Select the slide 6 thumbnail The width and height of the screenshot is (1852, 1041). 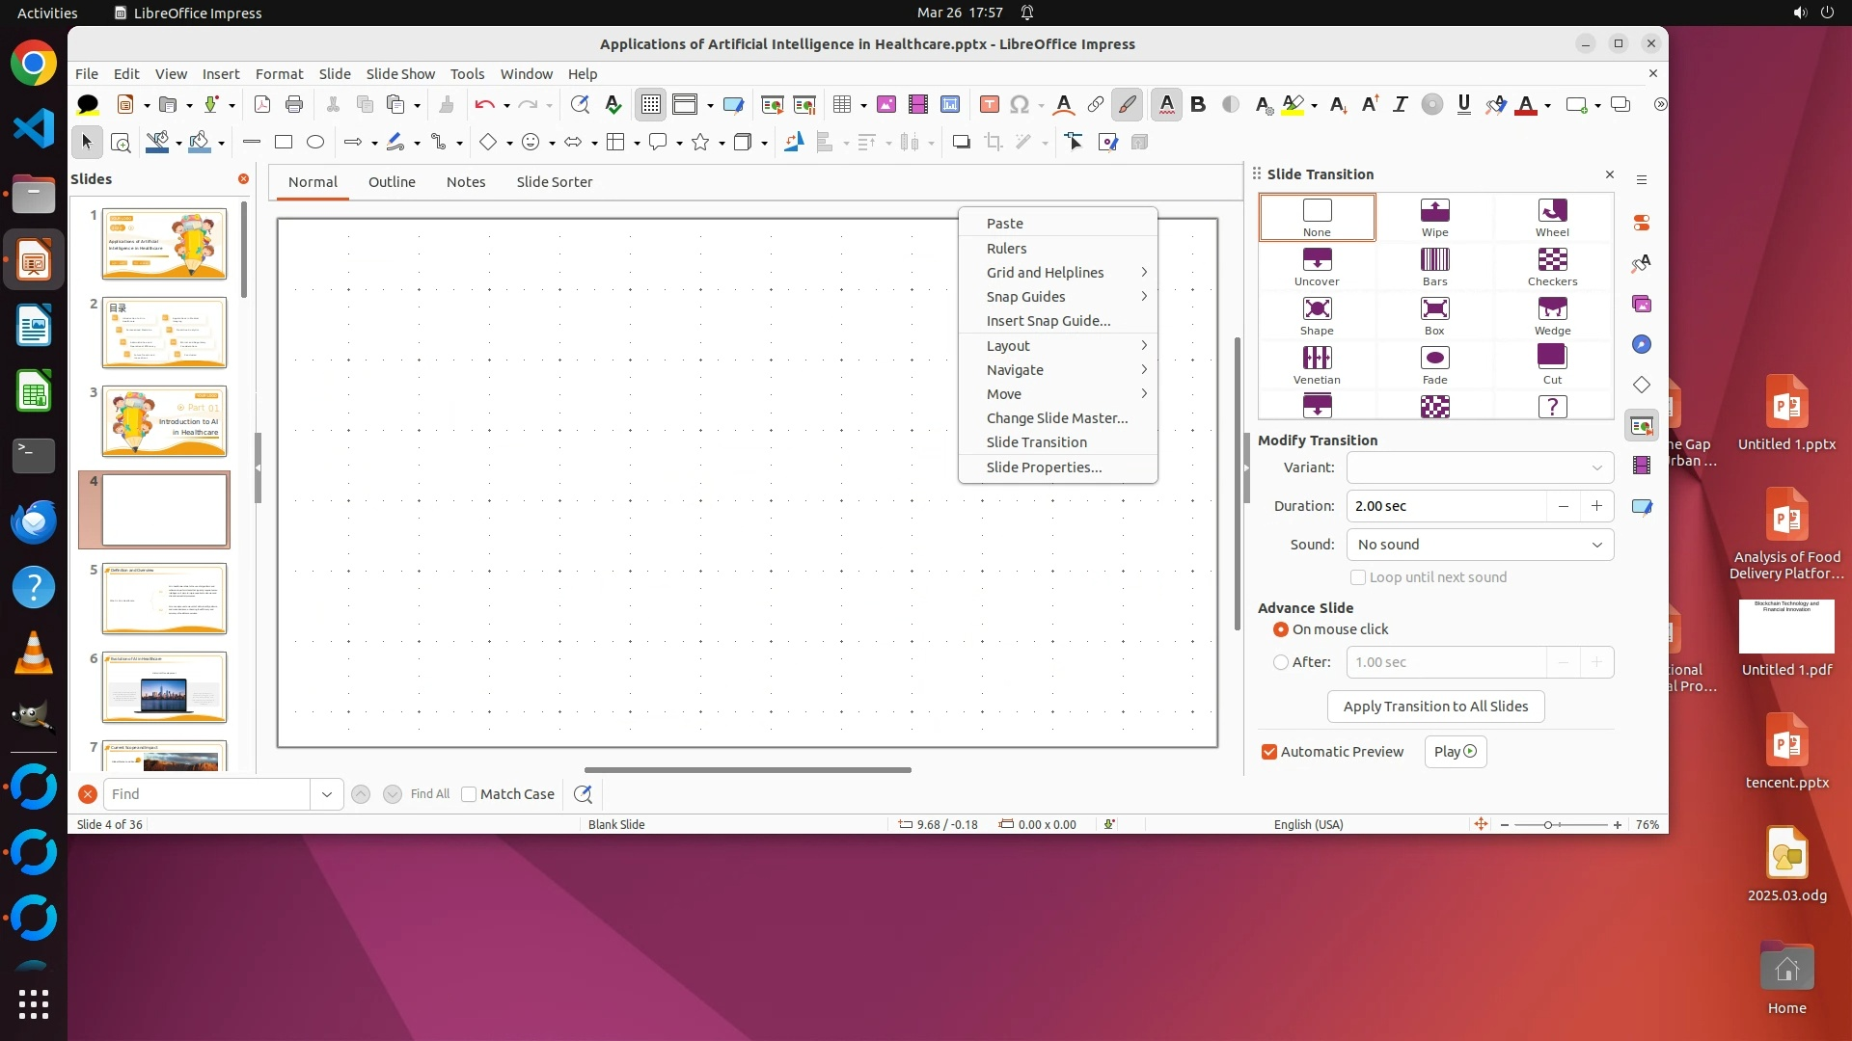click(164, 687)
